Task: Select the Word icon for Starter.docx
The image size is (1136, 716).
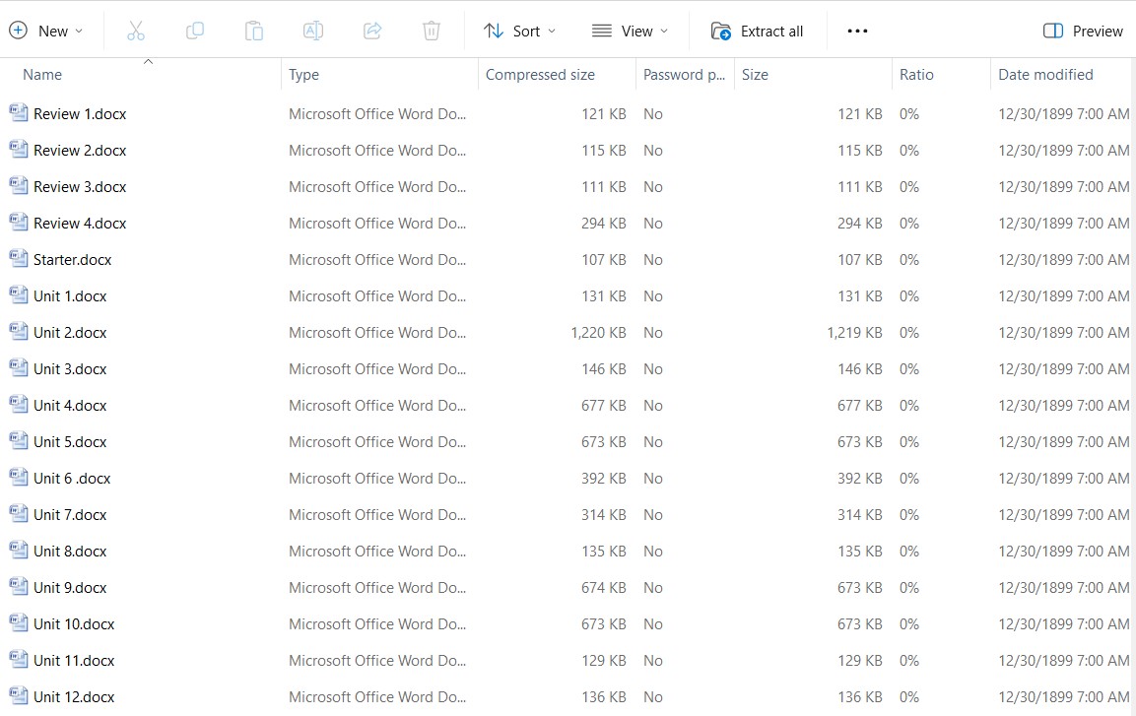Action: pyautogui.click(x=19, y=259)
